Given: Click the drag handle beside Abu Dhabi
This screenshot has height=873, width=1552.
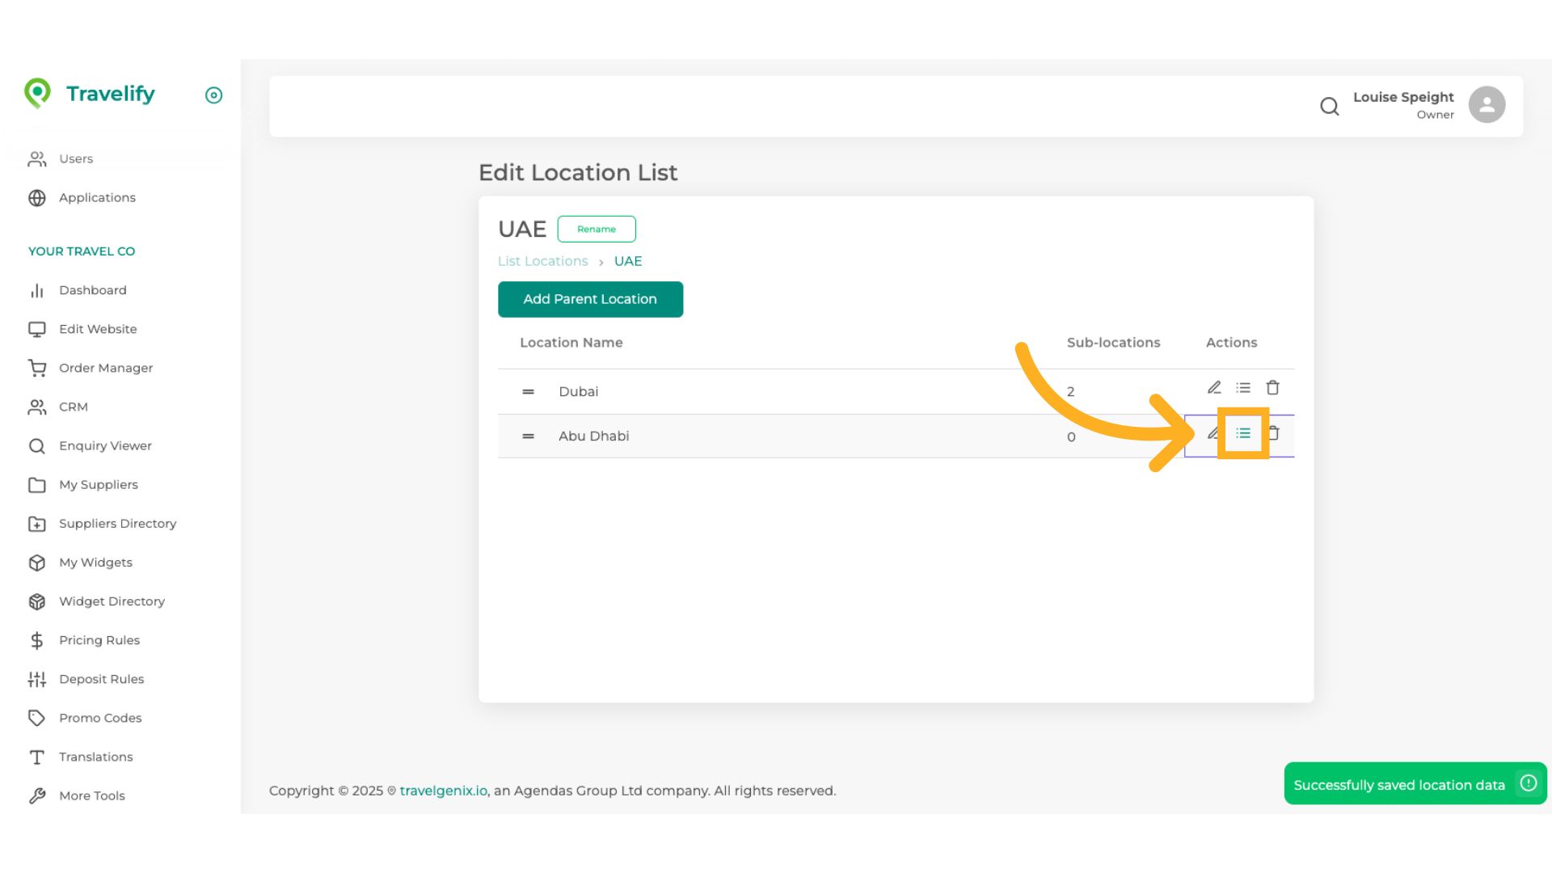Looking at the screenshot, I should point(528,436).
